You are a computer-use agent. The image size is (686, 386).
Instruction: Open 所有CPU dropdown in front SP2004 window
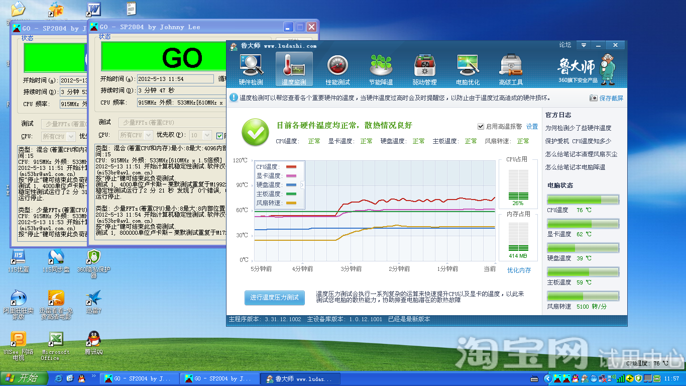coord(136,135)
